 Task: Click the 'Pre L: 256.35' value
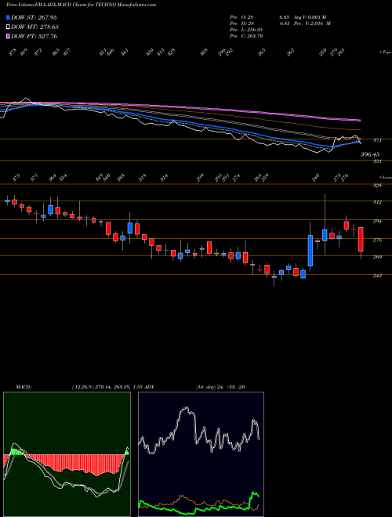246,30
